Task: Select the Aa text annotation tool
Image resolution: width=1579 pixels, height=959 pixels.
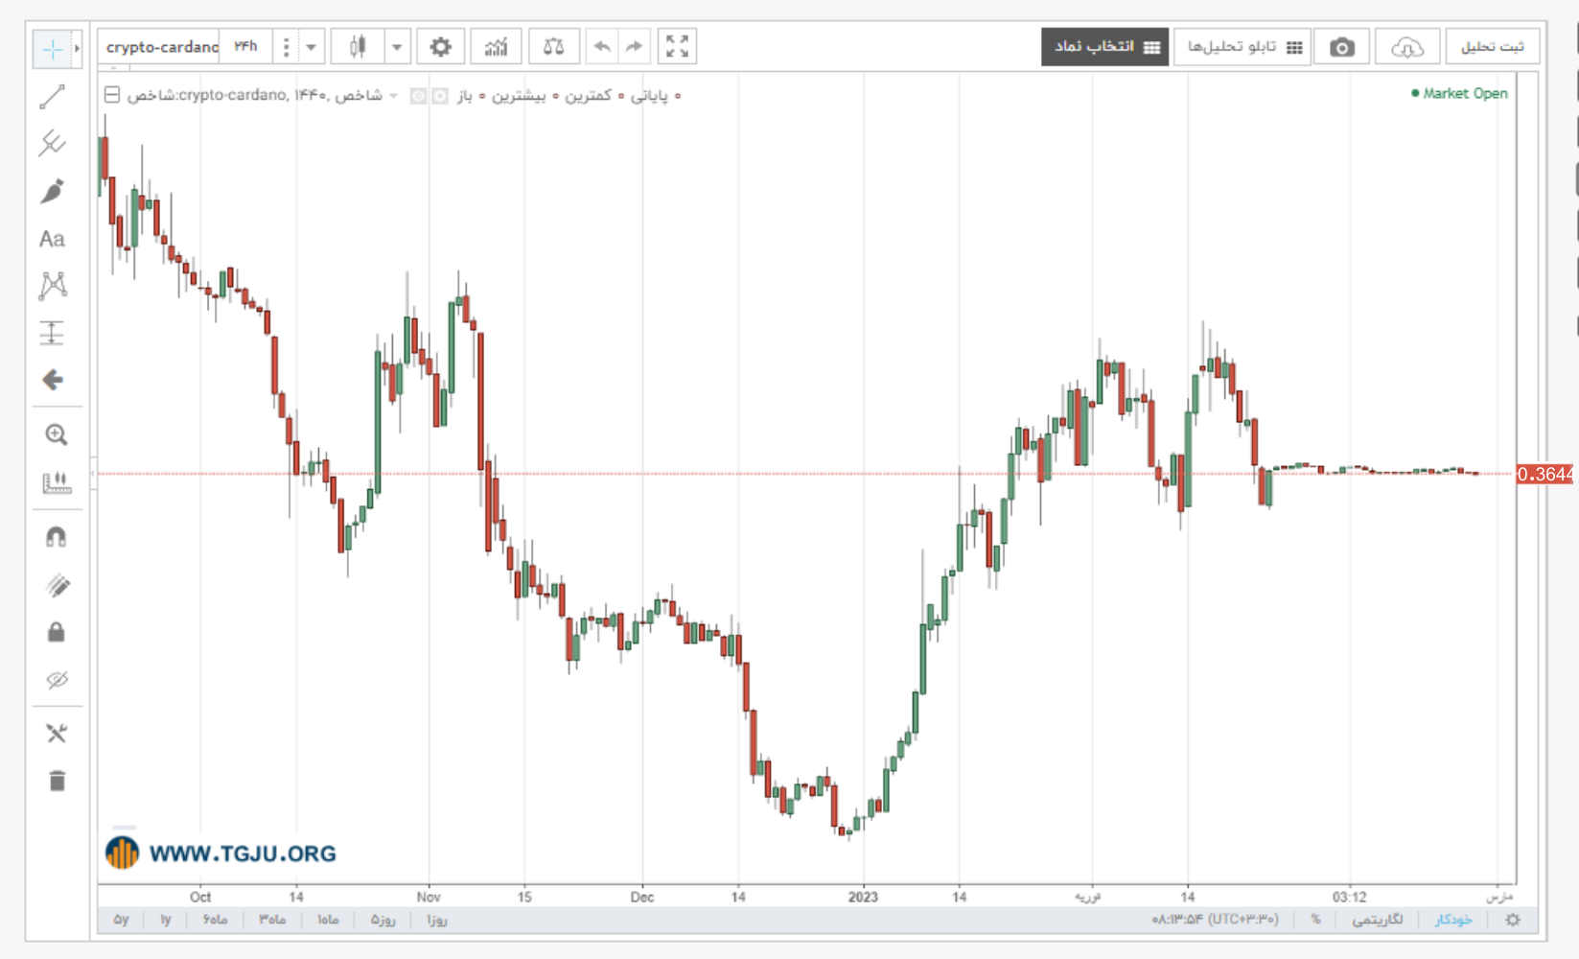Action: tap(53, 239)
